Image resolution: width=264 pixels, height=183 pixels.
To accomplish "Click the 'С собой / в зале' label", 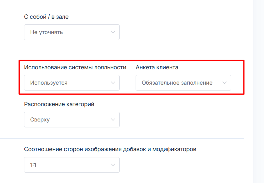I will pos(46,17).
